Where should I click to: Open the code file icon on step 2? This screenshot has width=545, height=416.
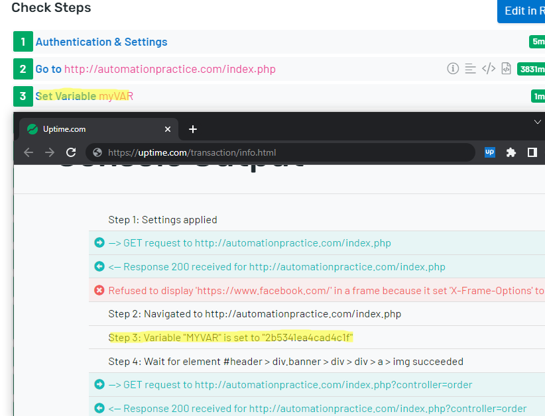pyautogui.click(x=506, y=68)
